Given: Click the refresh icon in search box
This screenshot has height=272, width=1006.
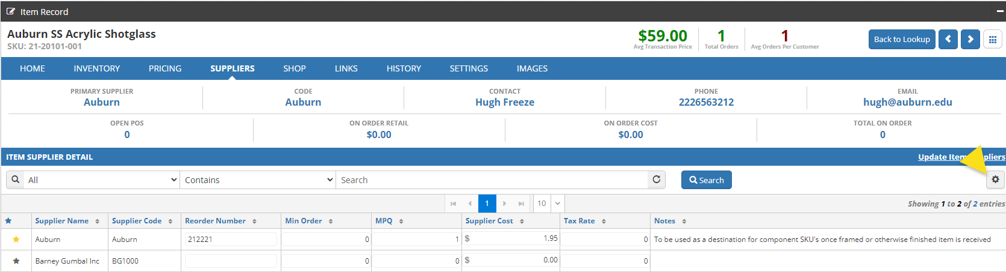Looking at the screenshot, I should (656, 180).
